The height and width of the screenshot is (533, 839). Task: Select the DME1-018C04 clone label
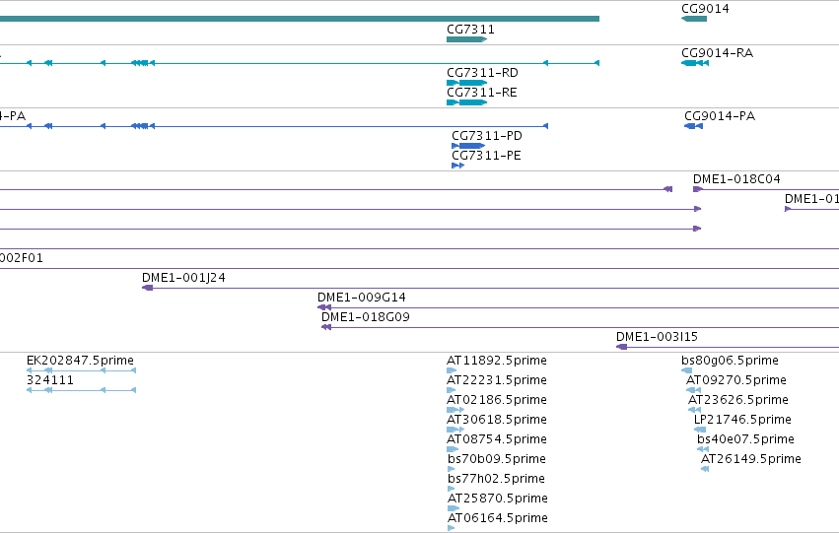coord(736,179)
